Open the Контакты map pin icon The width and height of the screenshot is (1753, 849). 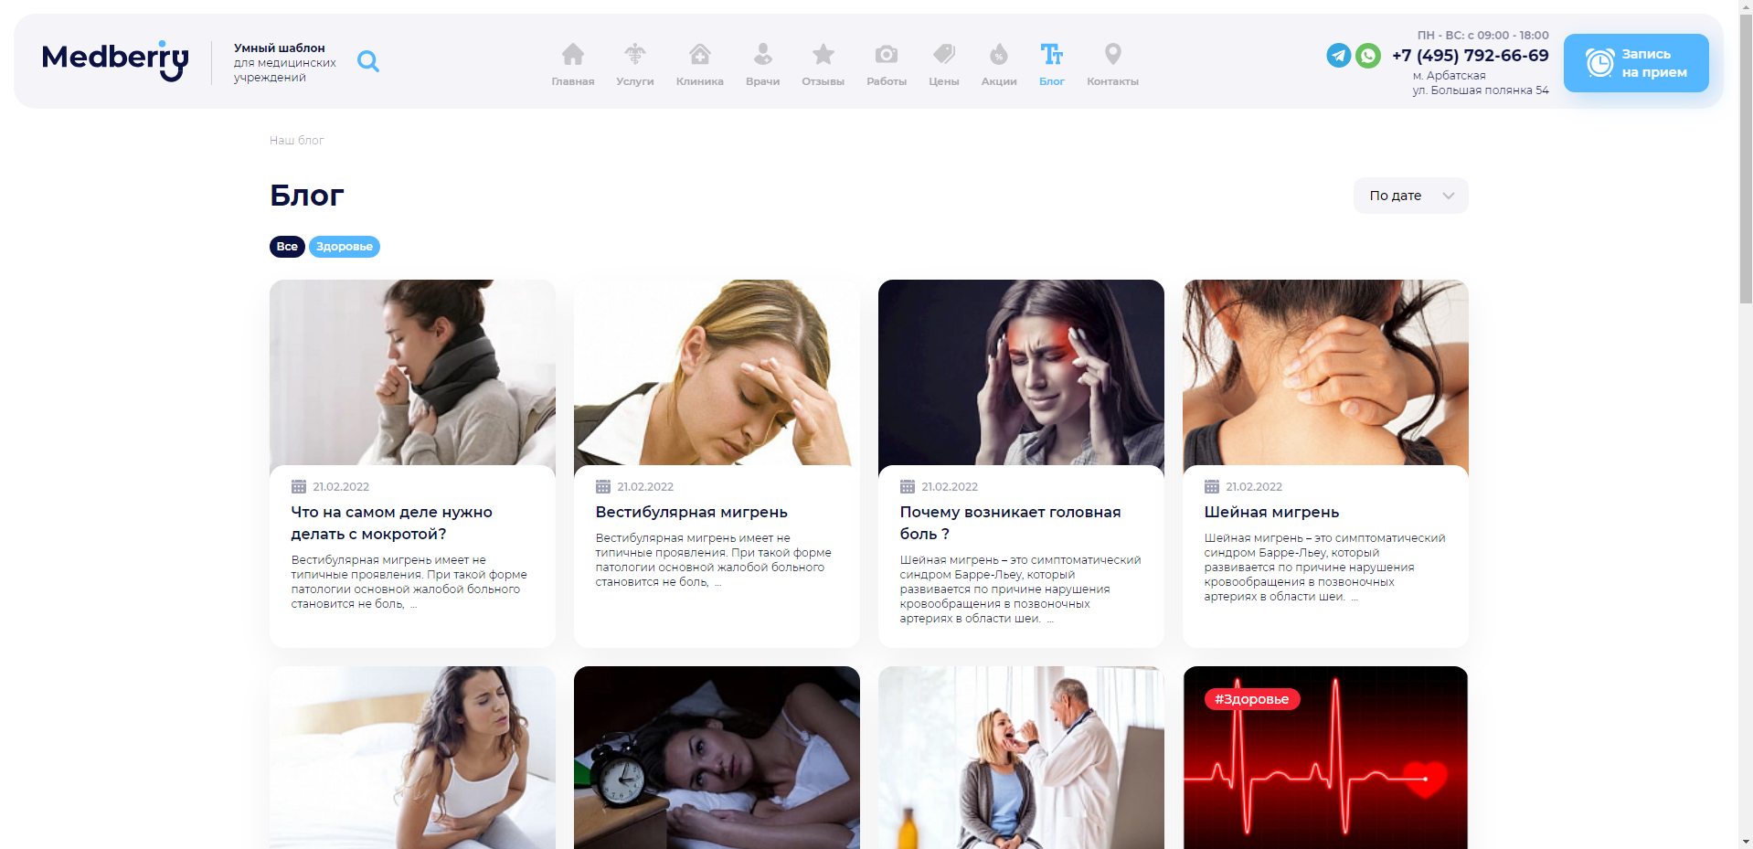(1112, 54)
